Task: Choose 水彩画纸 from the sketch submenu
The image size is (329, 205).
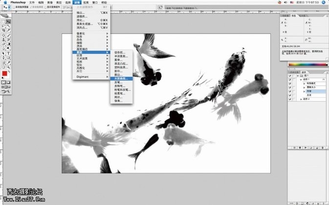Action: tap(122, 78)
